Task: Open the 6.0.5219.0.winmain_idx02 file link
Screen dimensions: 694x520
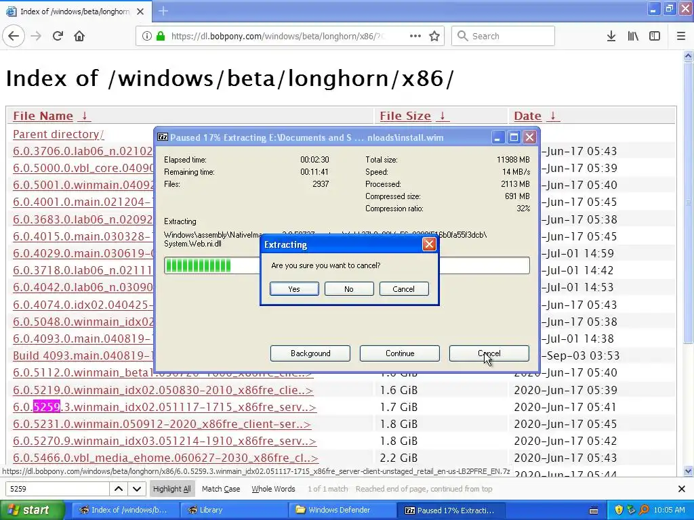Action: tap(163, 390)
